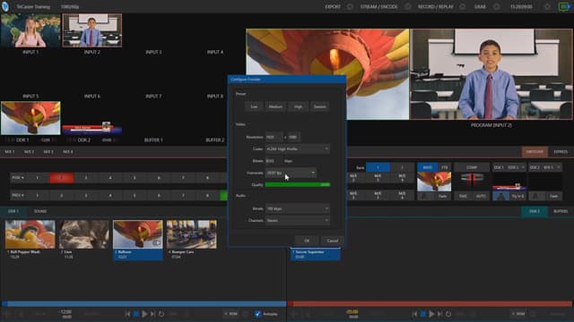Image resolution: width=574 pixels, height=322 pixels.
Task: Click the TriCaster logo icon at top left
Action: coord(5,6)
